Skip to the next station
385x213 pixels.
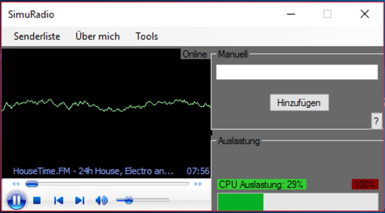[80, 200]
